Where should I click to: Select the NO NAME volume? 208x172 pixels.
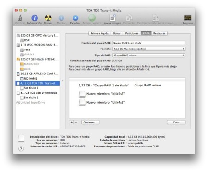[37, 79]
